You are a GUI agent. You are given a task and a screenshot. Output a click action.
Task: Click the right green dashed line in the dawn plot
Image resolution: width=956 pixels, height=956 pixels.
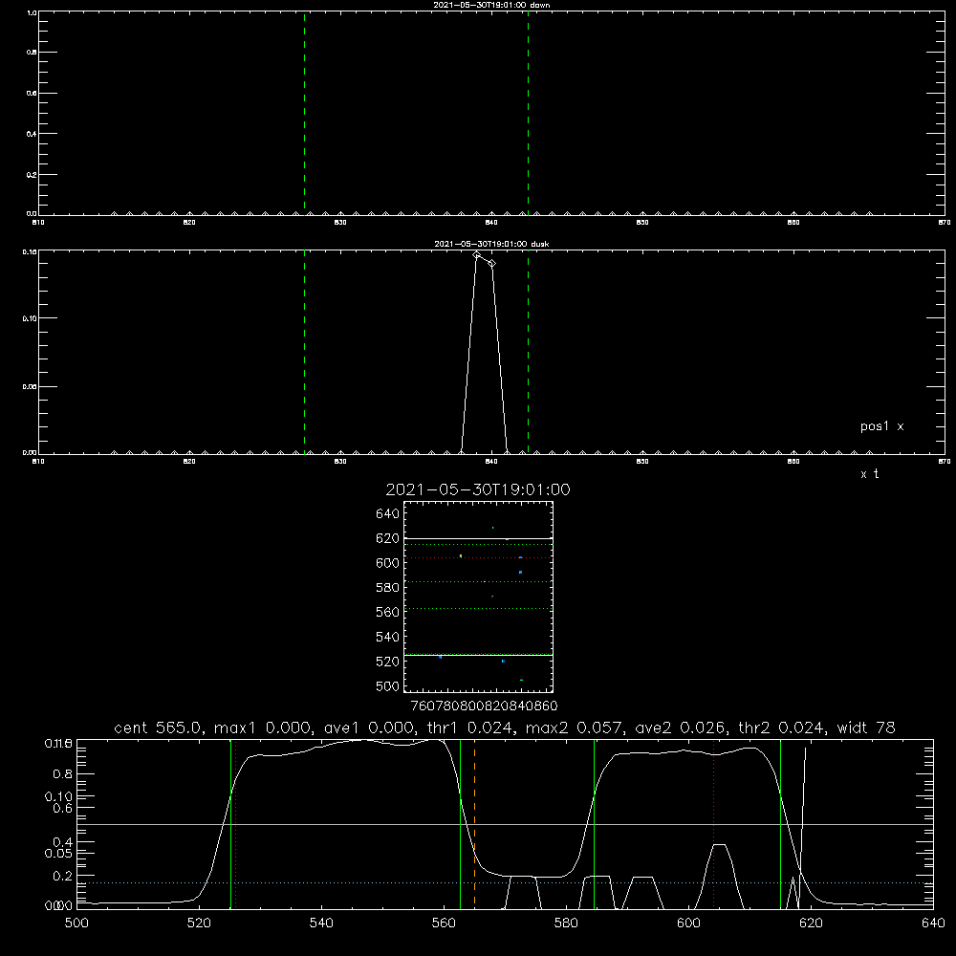[x=528, y=113]
